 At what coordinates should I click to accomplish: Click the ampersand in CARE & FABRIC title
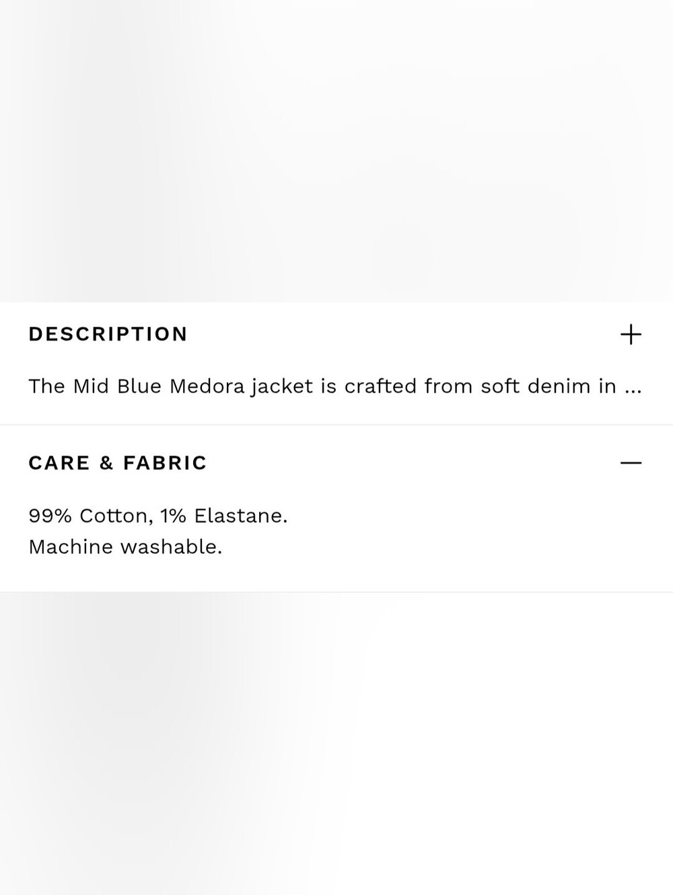(x=106, y=463)
